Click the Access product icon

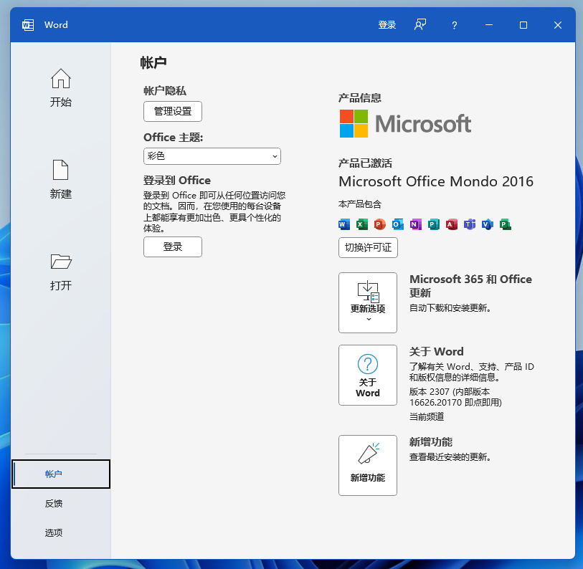click(451, 224)
